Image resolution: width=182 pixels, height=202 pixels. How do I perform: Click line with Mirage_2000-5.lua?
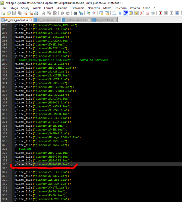pos(49,137)
